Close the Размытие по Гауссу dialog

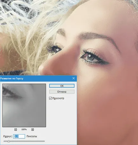(73, 78)
